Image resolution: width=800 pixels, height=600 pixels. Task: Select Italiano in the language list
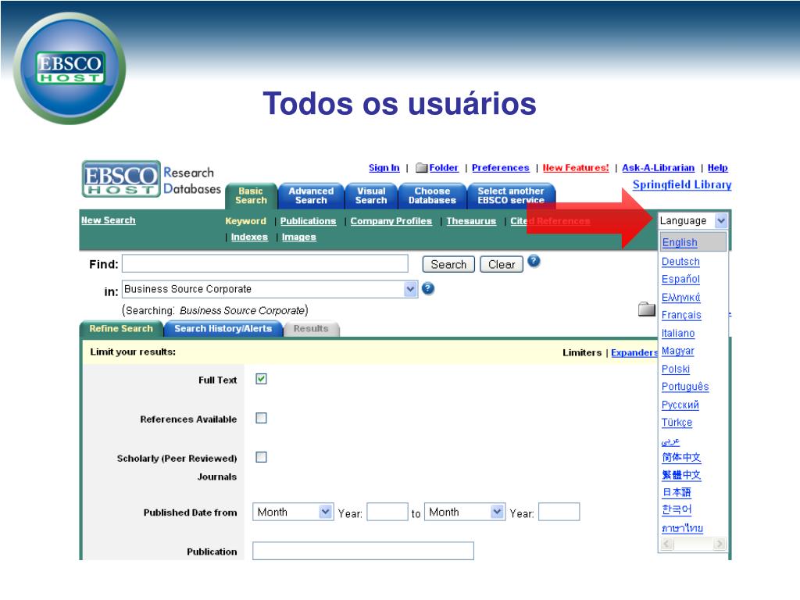(x=678, y=333)
